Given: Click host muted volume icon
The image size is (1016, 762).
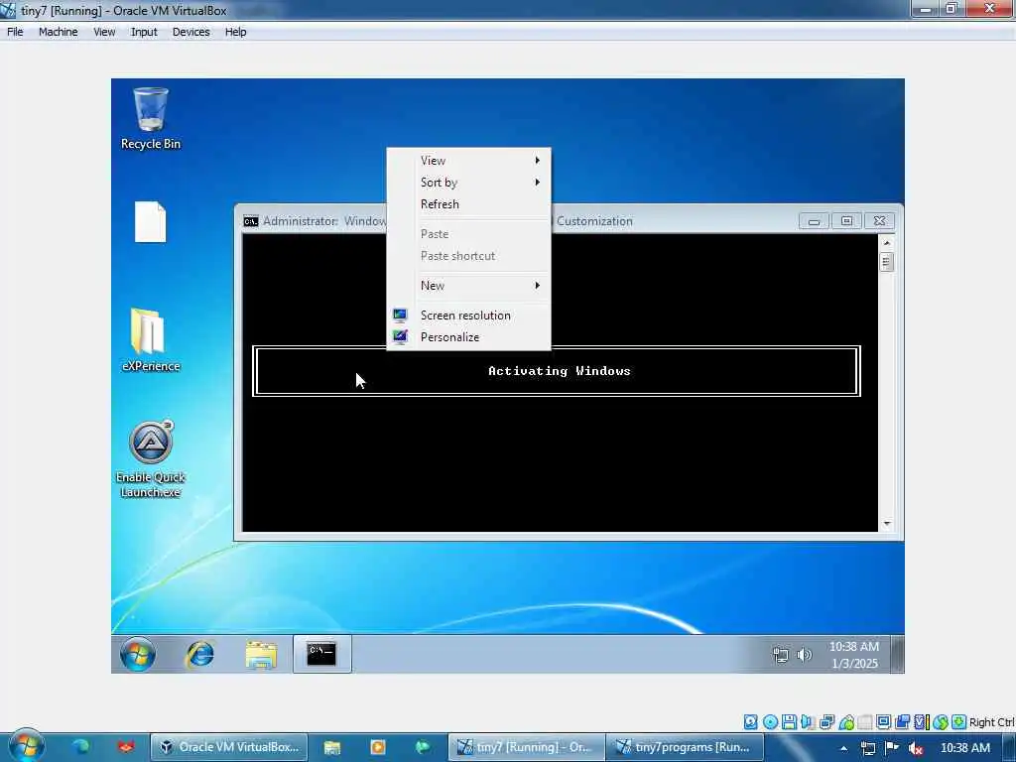Looking at the screenshot, I should coord(916,748).
